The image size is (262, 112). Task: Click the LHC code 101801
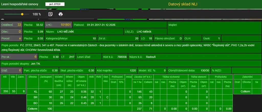click(x=65, y=25)
